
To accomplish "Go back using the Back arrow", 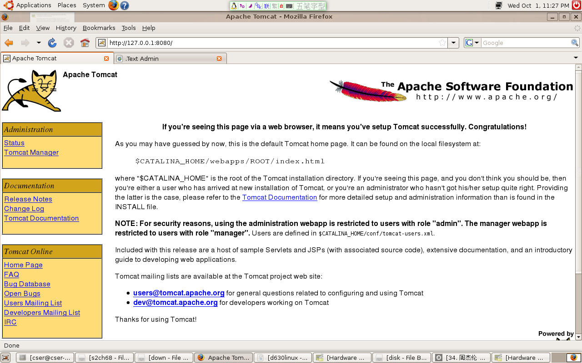I will 9,43.
